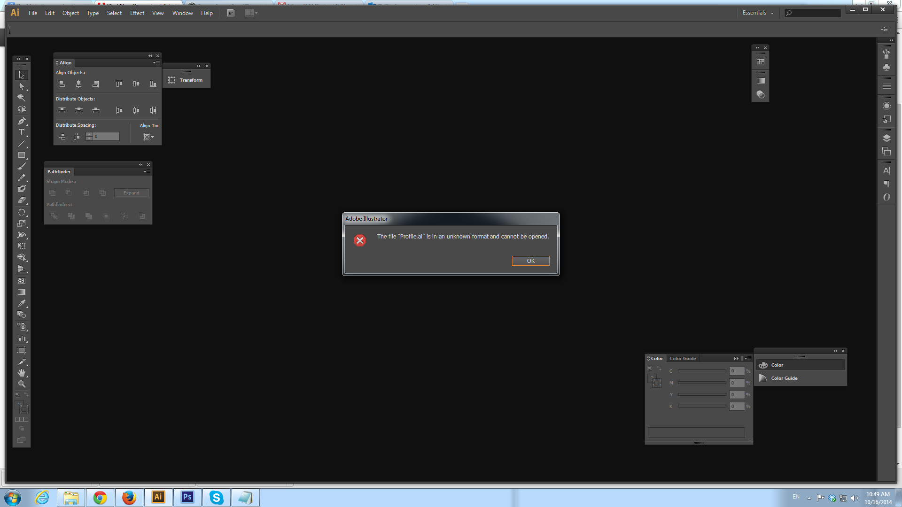Open the Effect menu
The height and width of the screenshot is (507, 902).
137,12
